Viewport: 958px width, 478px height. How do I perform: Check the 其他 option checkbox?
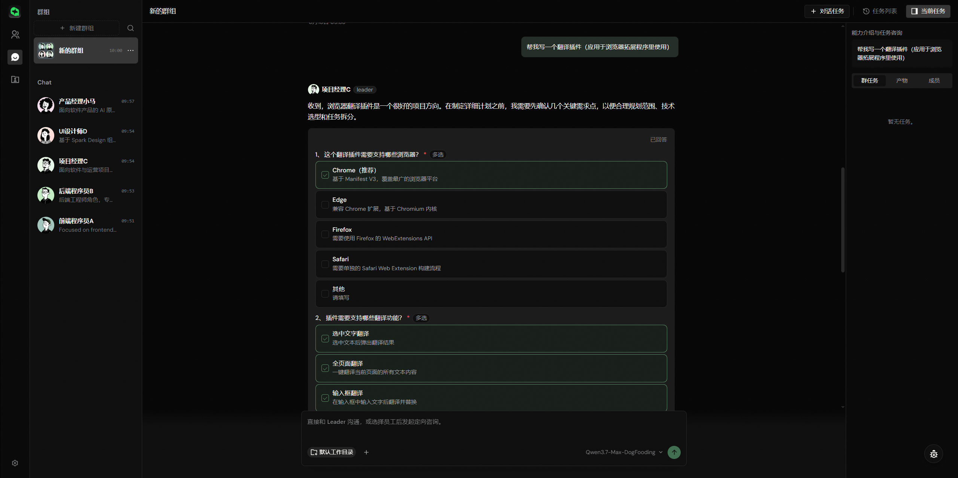(x=325, y=294)
